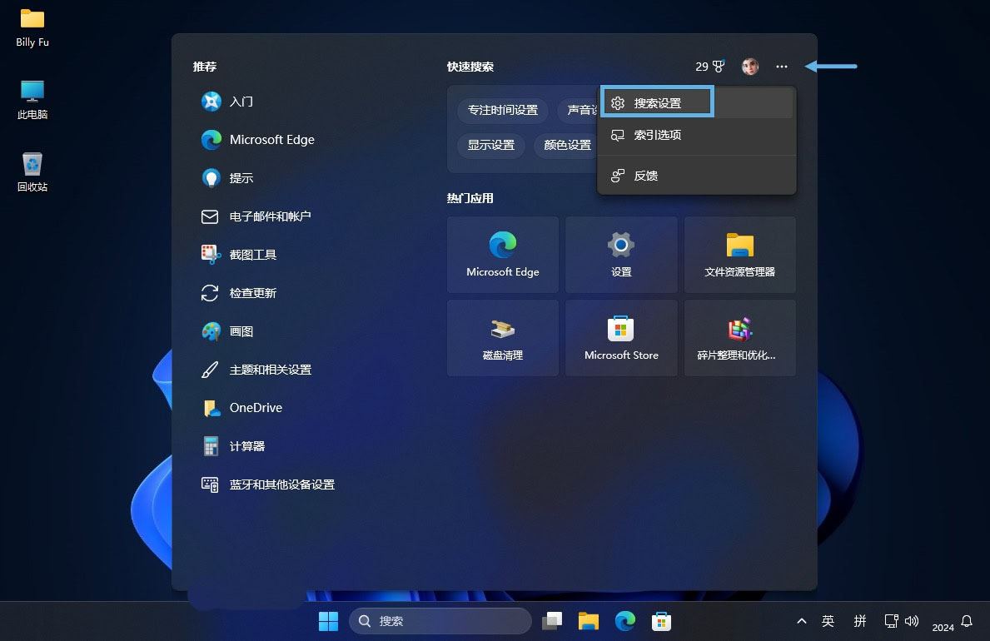Click the 专注时间设置 quick search chip
Image resolution: width=990 pixels, height=641 pixels.
click(x=502, y=109)
